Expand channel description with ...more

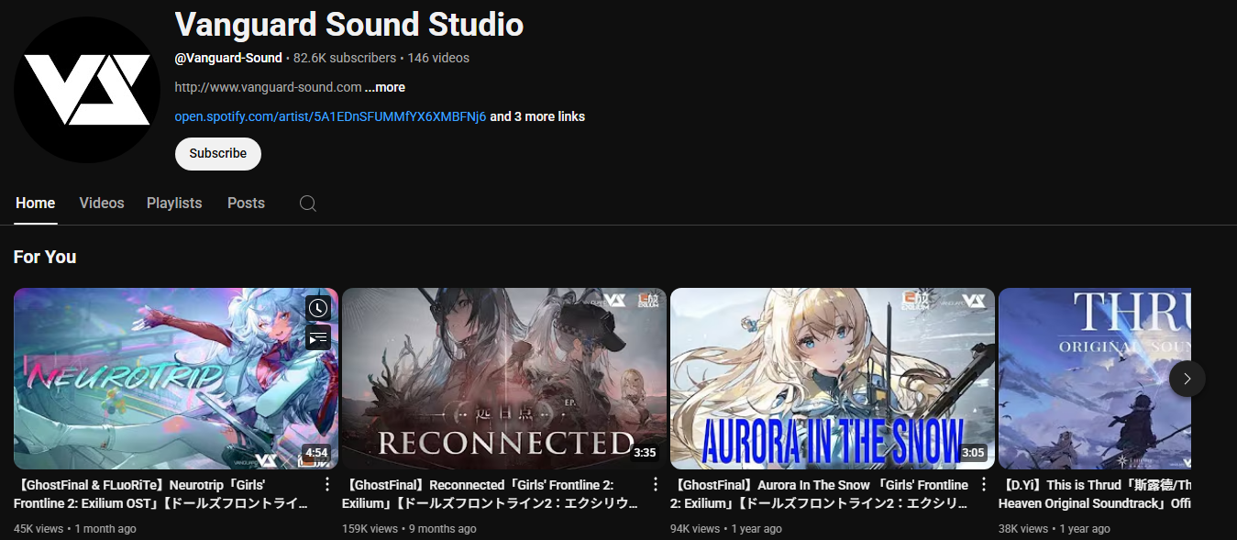click(x=385, y=87)
